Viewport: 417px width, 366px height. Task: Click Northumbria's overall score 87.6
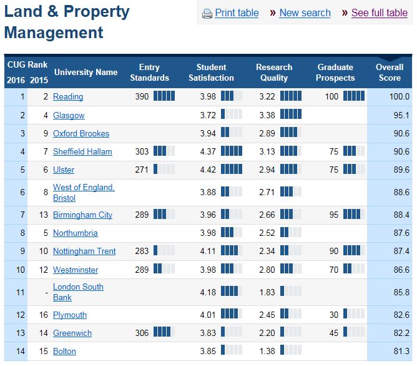point(401,233)
